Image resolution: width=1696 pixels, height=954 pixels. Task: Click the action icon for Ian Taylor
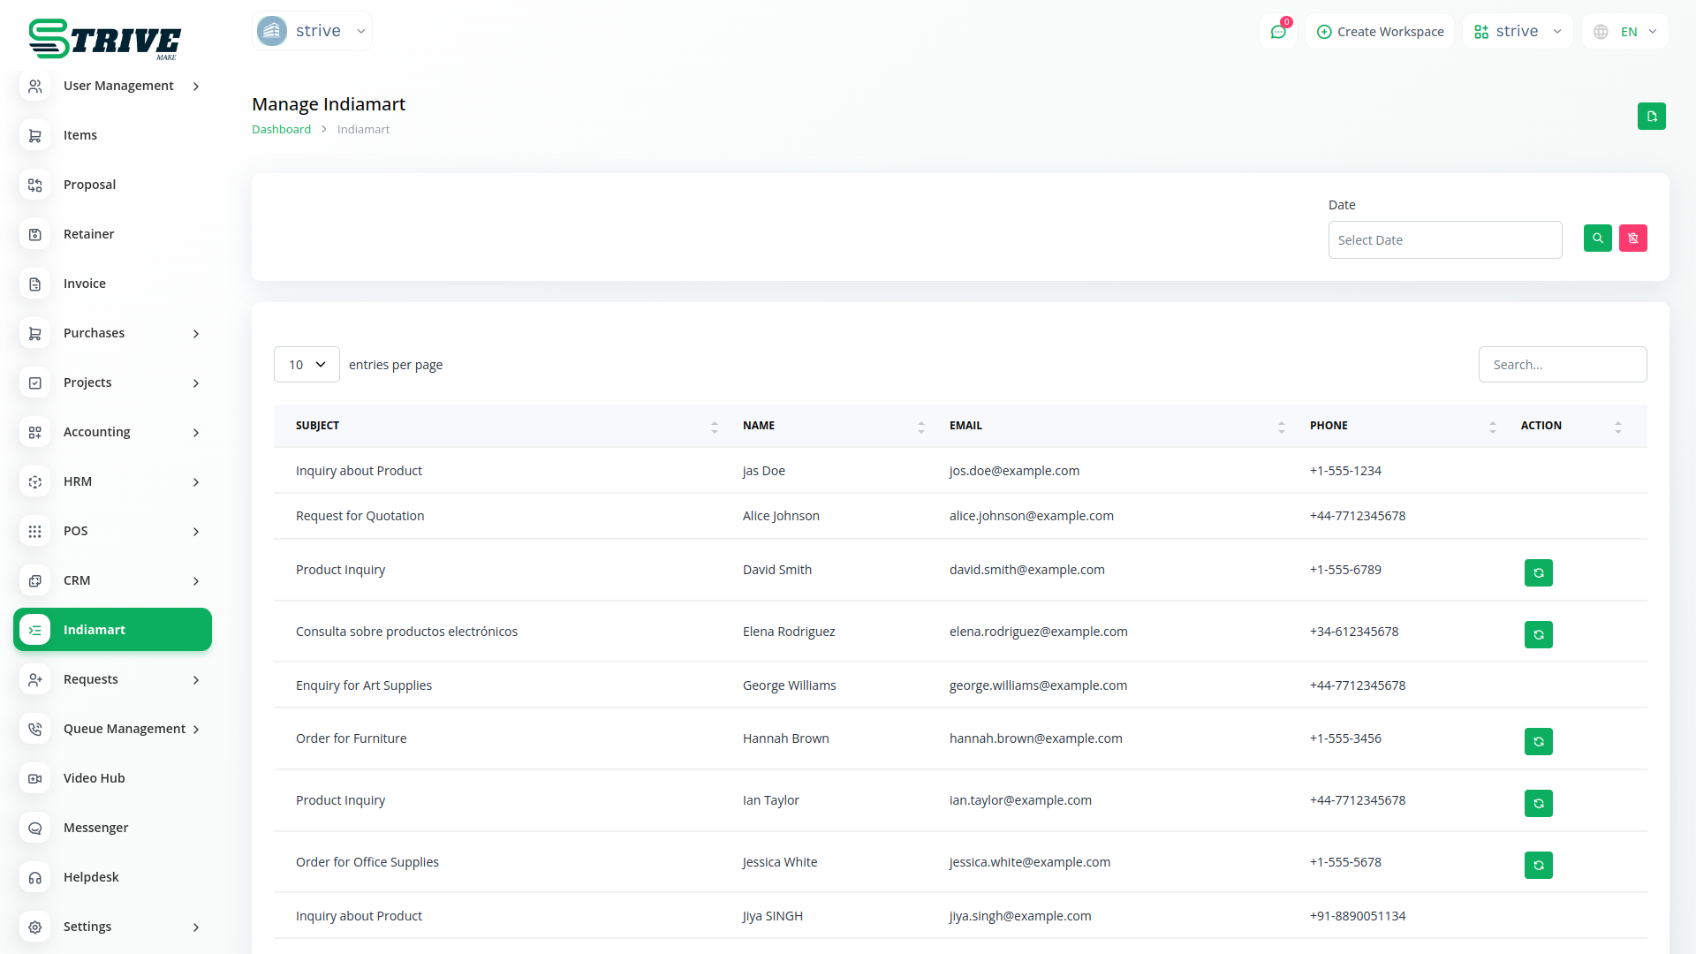(1538, 804)
